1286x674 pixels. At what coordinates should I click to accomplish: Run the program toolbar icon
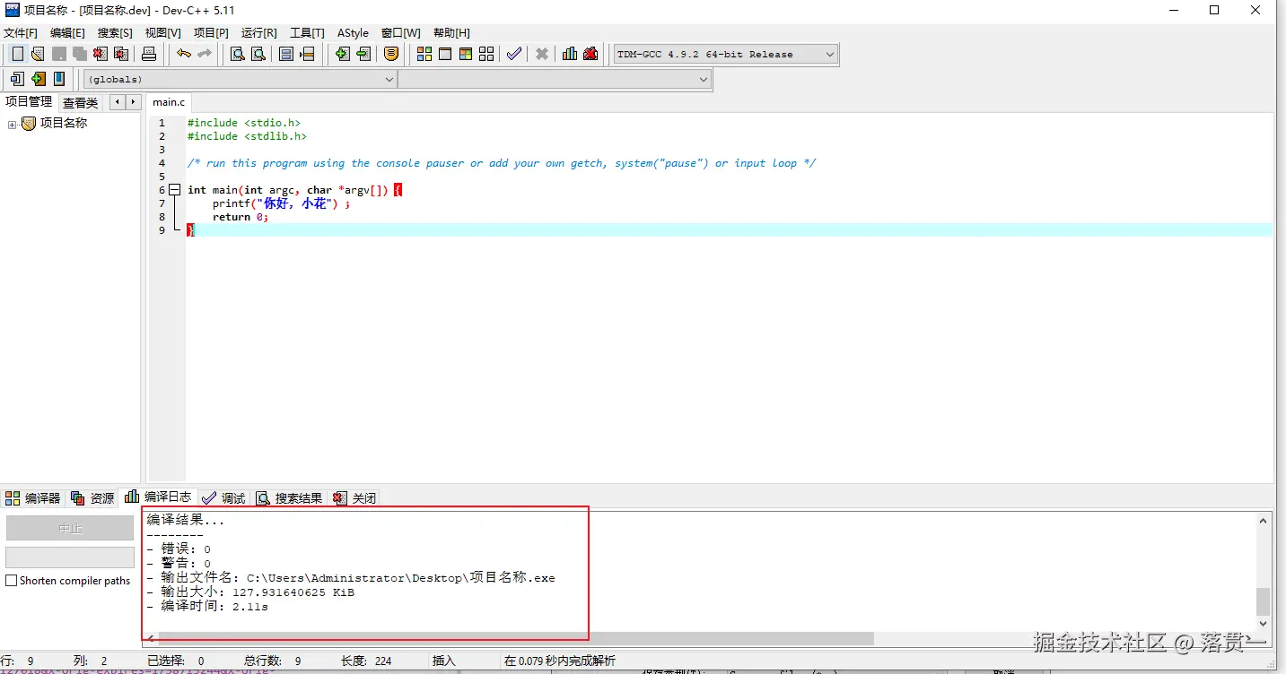point(445,54)
